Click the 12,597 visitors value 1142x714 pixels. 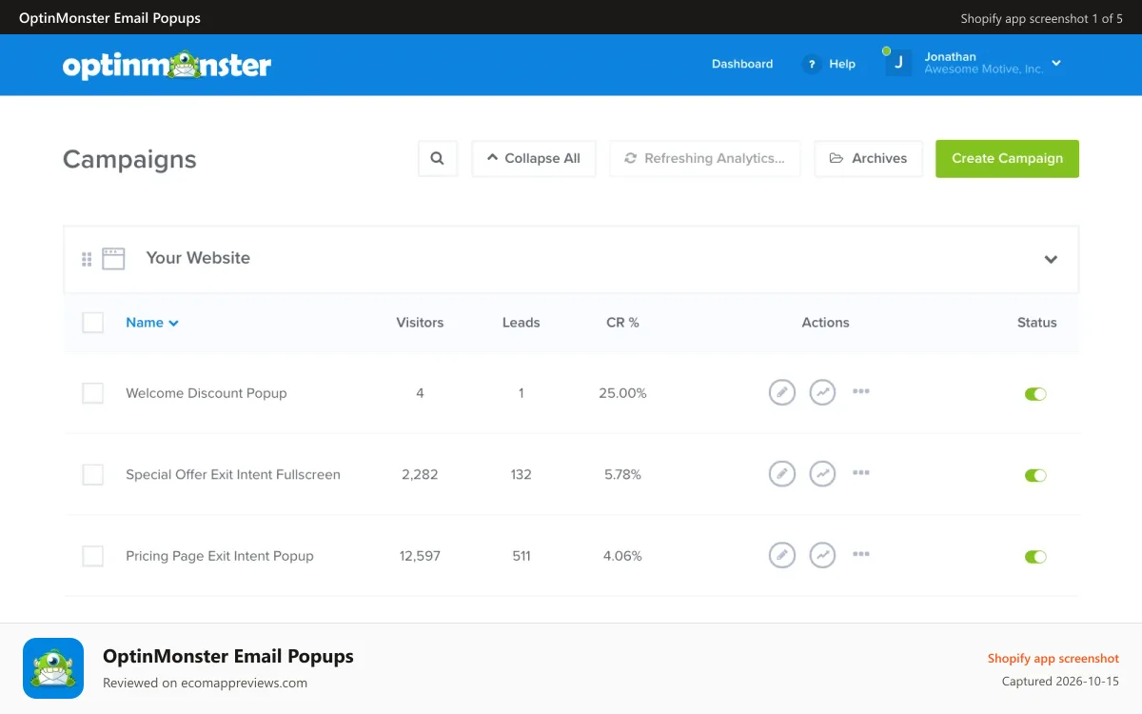click(x=420, y=556)
